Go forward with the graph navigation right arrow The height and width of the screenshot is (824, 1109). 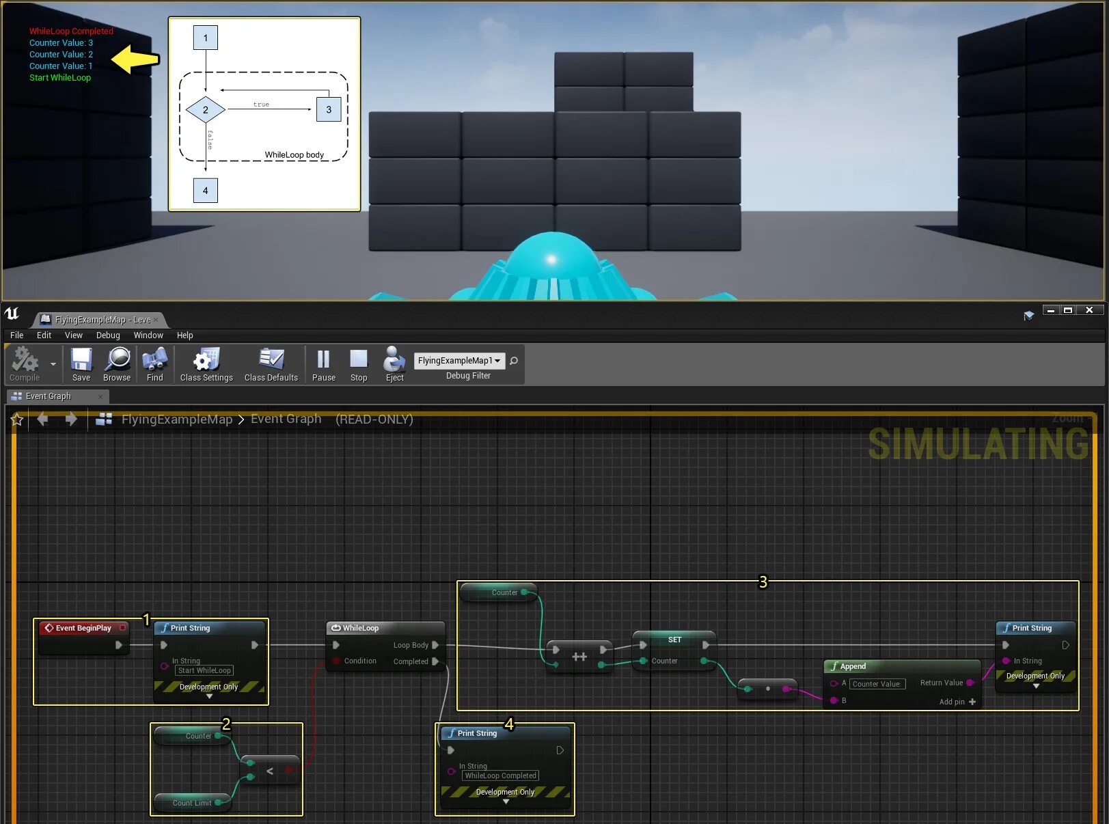[71, 419]
